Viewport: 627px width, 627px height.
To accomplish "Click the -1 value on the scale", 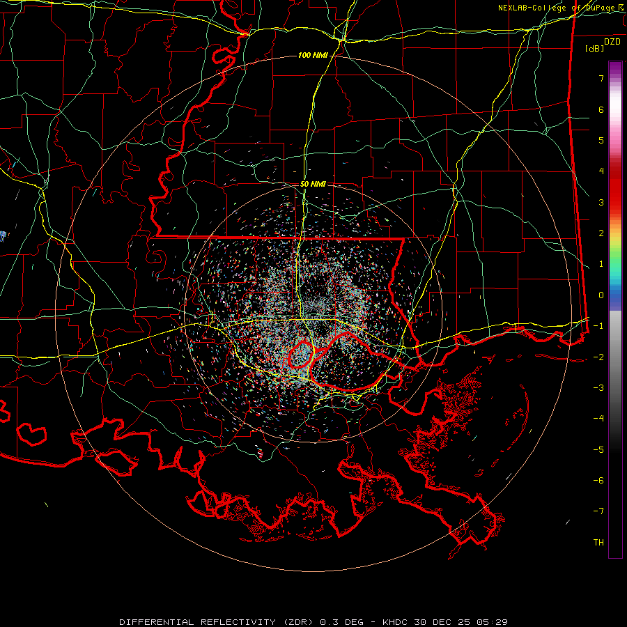I will 598,326.
